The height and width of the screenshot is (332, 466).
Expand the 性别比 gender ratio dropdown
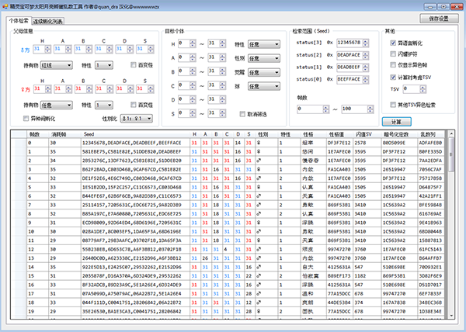(x=134, y=118)
